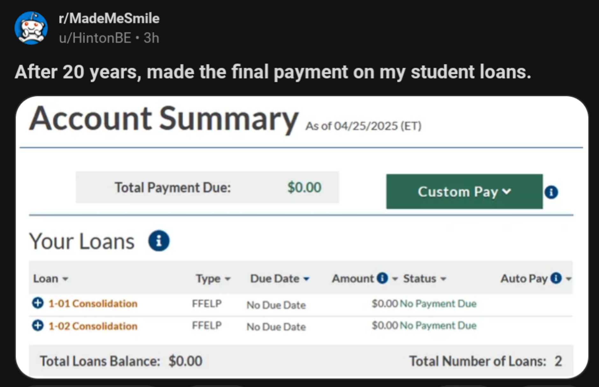Click the Total Payment Due amount box
This screenshot has height=387, width=599.
tap(207, 187)
